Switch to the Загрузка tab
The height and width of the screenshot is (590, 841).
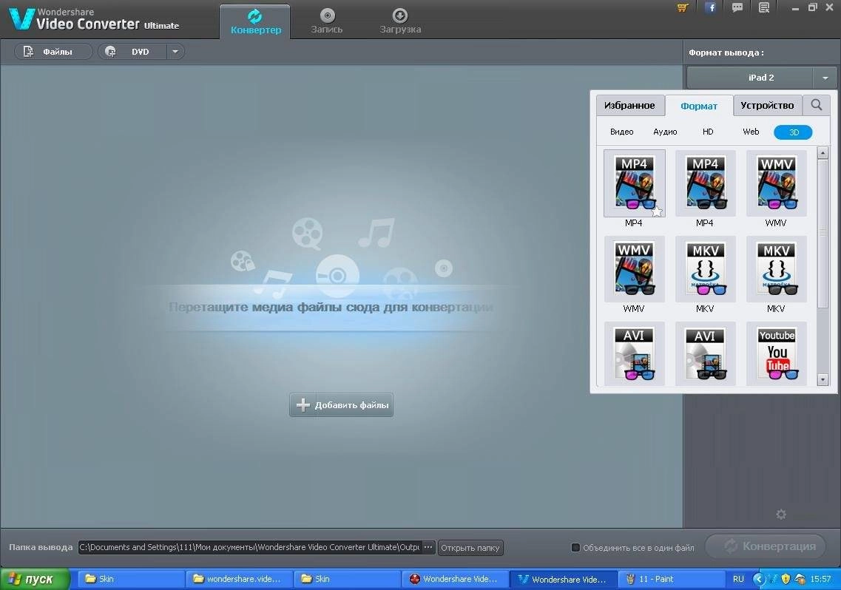400,21
